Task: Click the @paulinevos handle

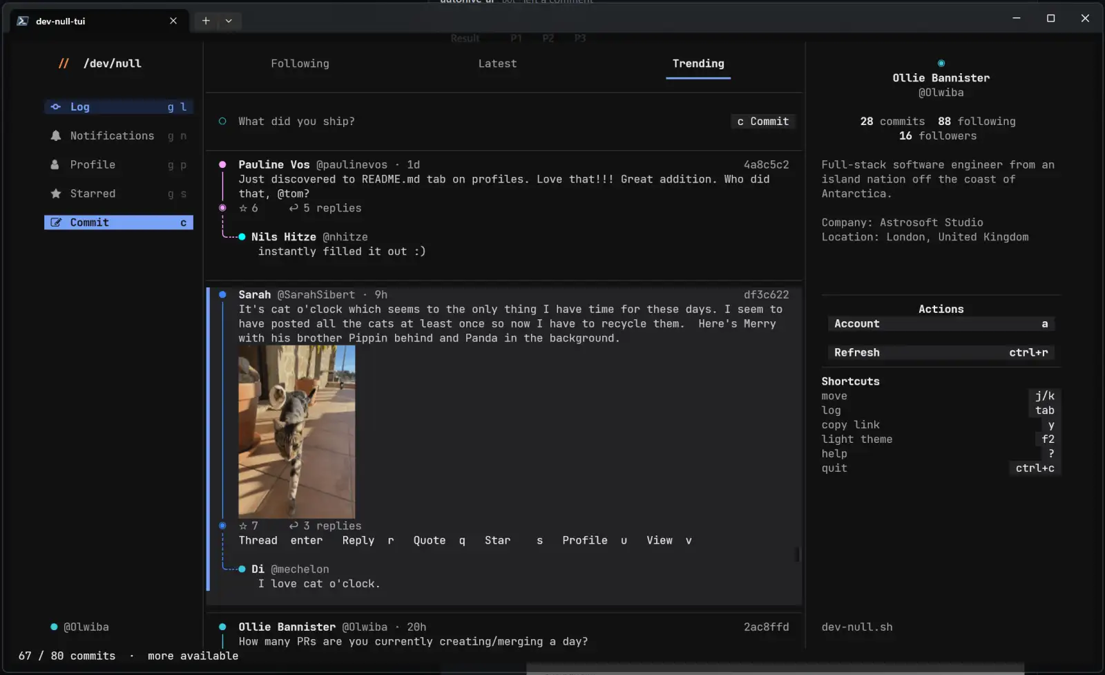Action: click(352, 165)
